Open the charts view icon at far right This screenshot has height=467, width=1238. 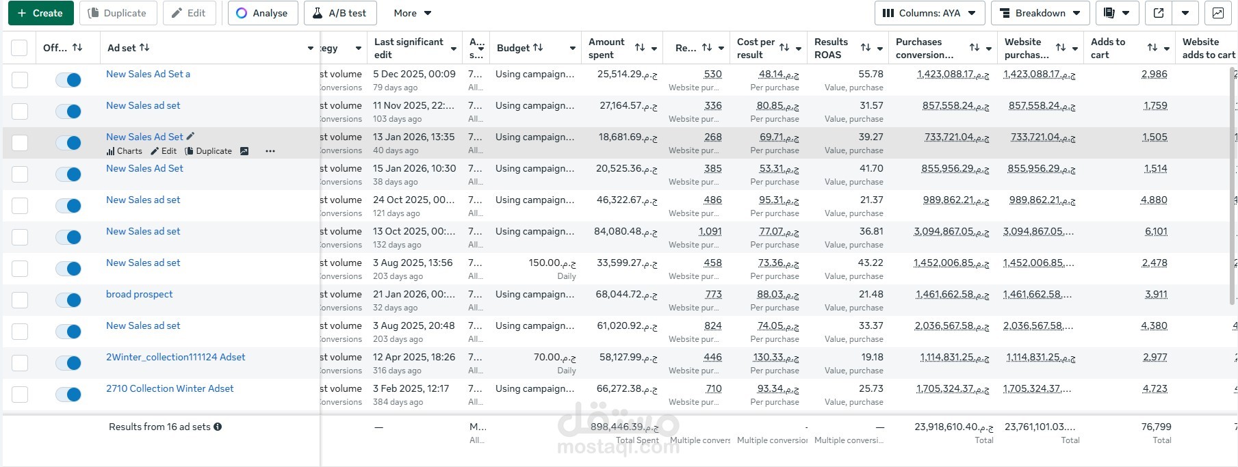coord(1218,13)
